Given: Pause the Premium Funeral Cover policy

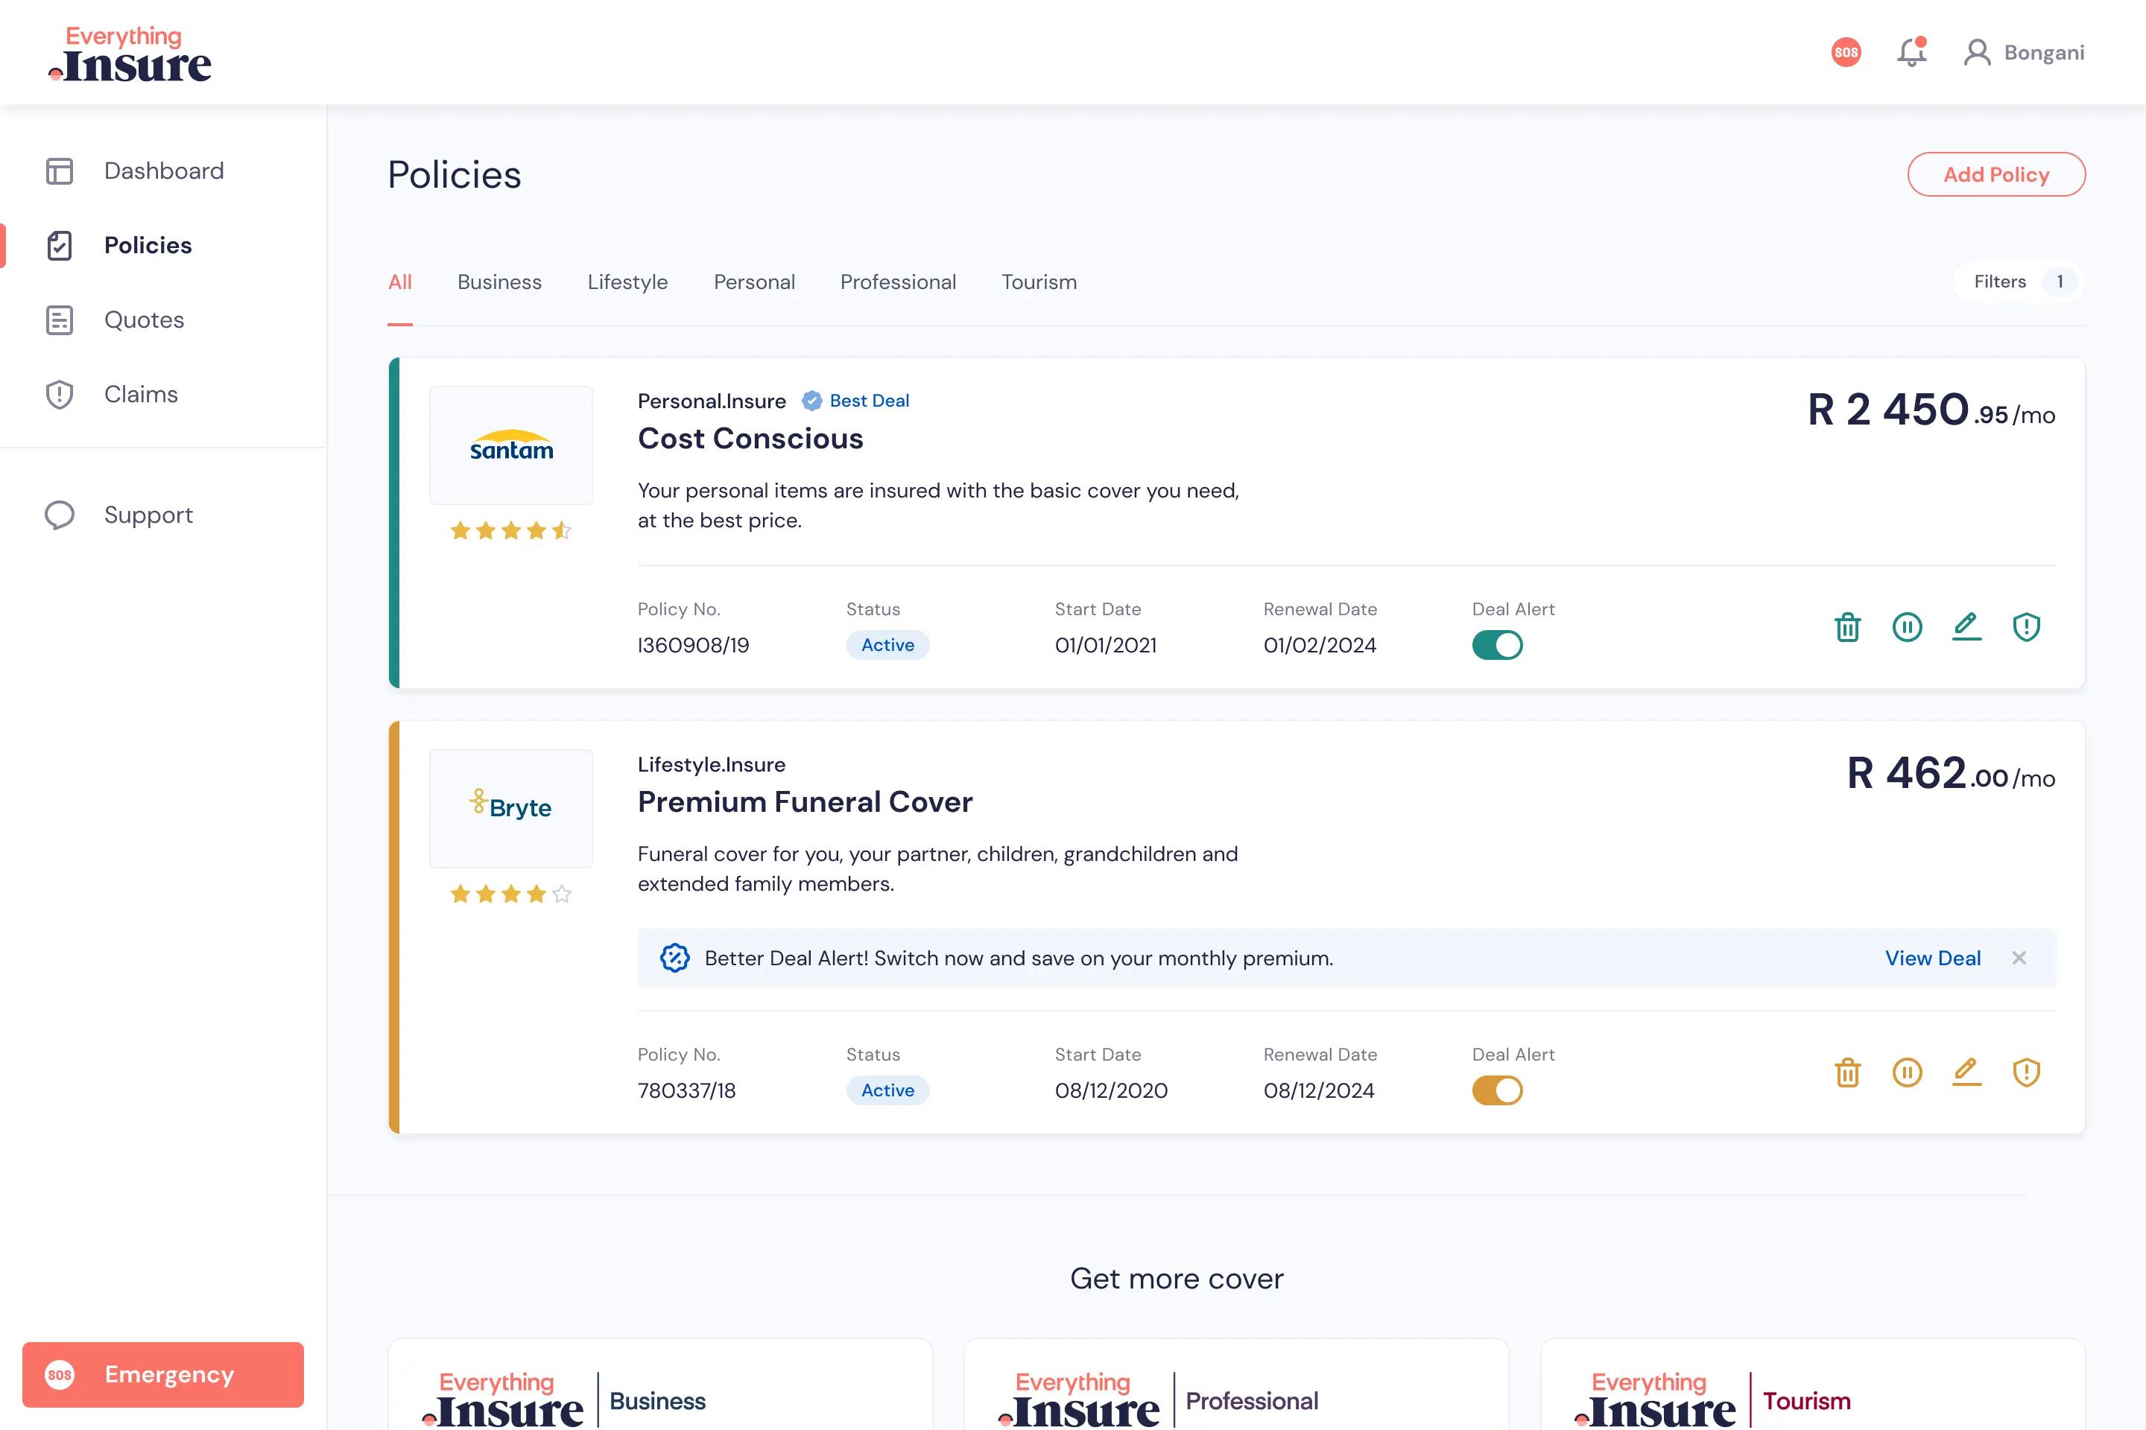Looking at the screenshot, I should pos(1907,1072).
